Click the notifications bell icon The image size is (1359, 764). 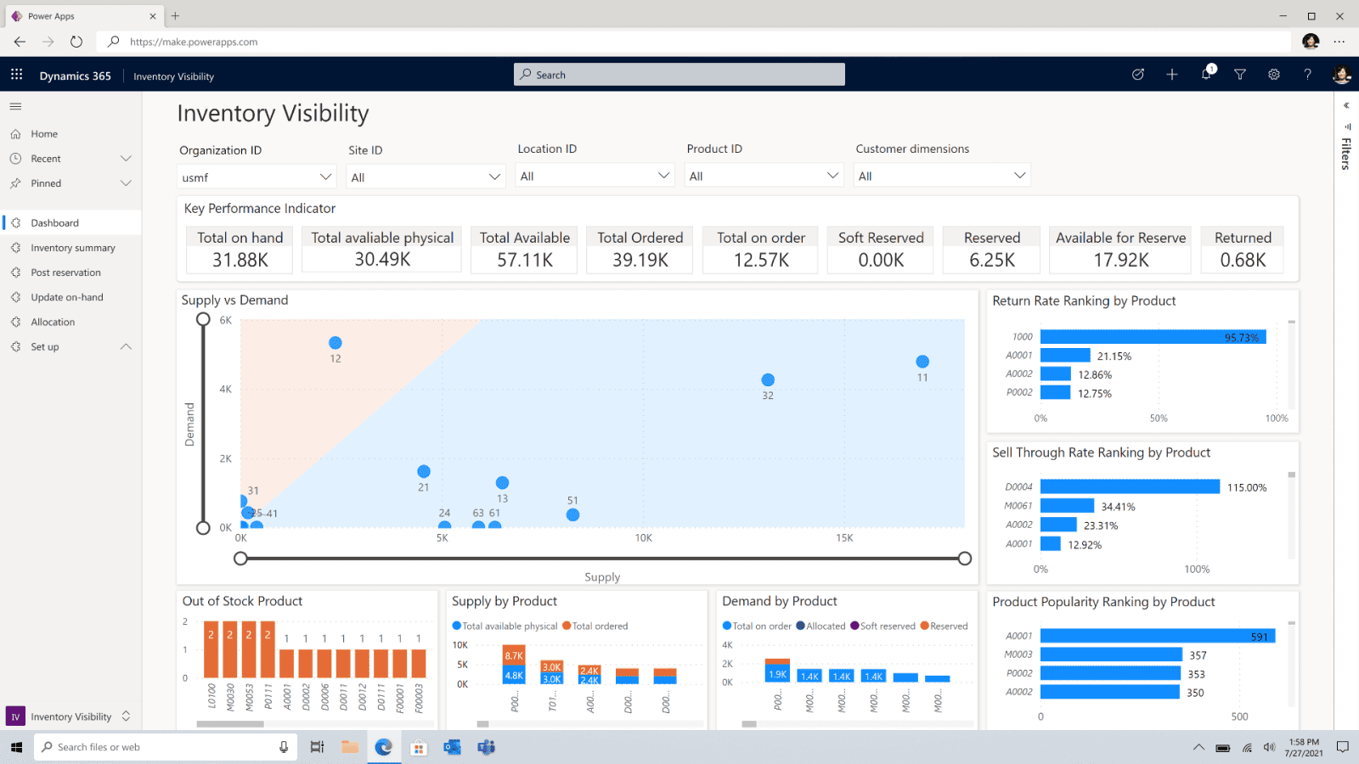point(1206,75)
